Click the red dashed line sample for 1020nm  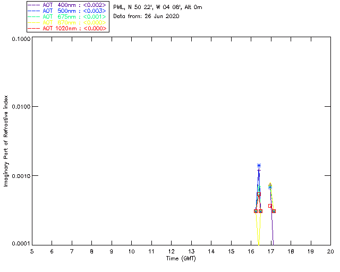(34, 28)
